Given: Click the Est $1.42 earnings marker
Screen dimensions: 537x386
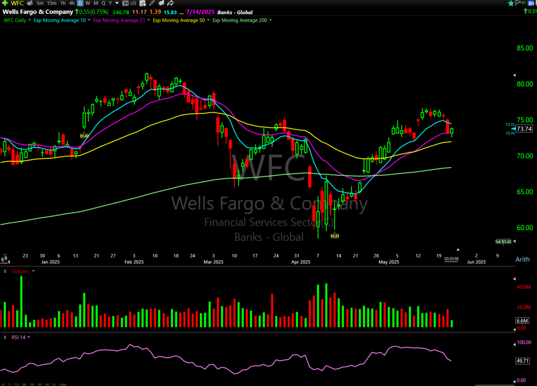Looking at the screenshot, I should (503, 242).
